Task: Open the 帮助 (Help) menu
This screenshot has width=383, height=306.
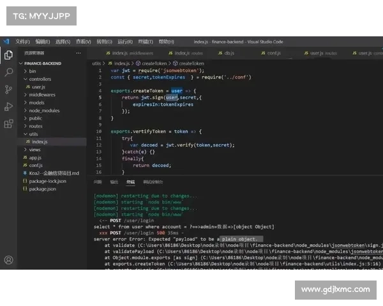Action: tap(165, 41)
